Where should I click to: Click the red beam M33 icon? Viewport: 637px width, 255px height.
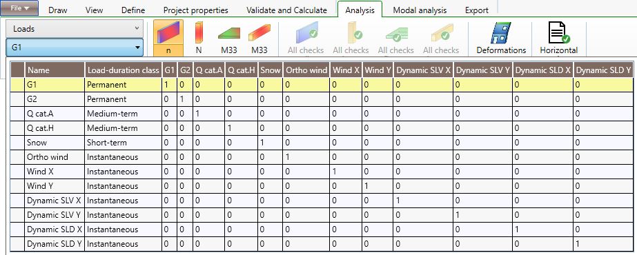click(x=259, y=38)
